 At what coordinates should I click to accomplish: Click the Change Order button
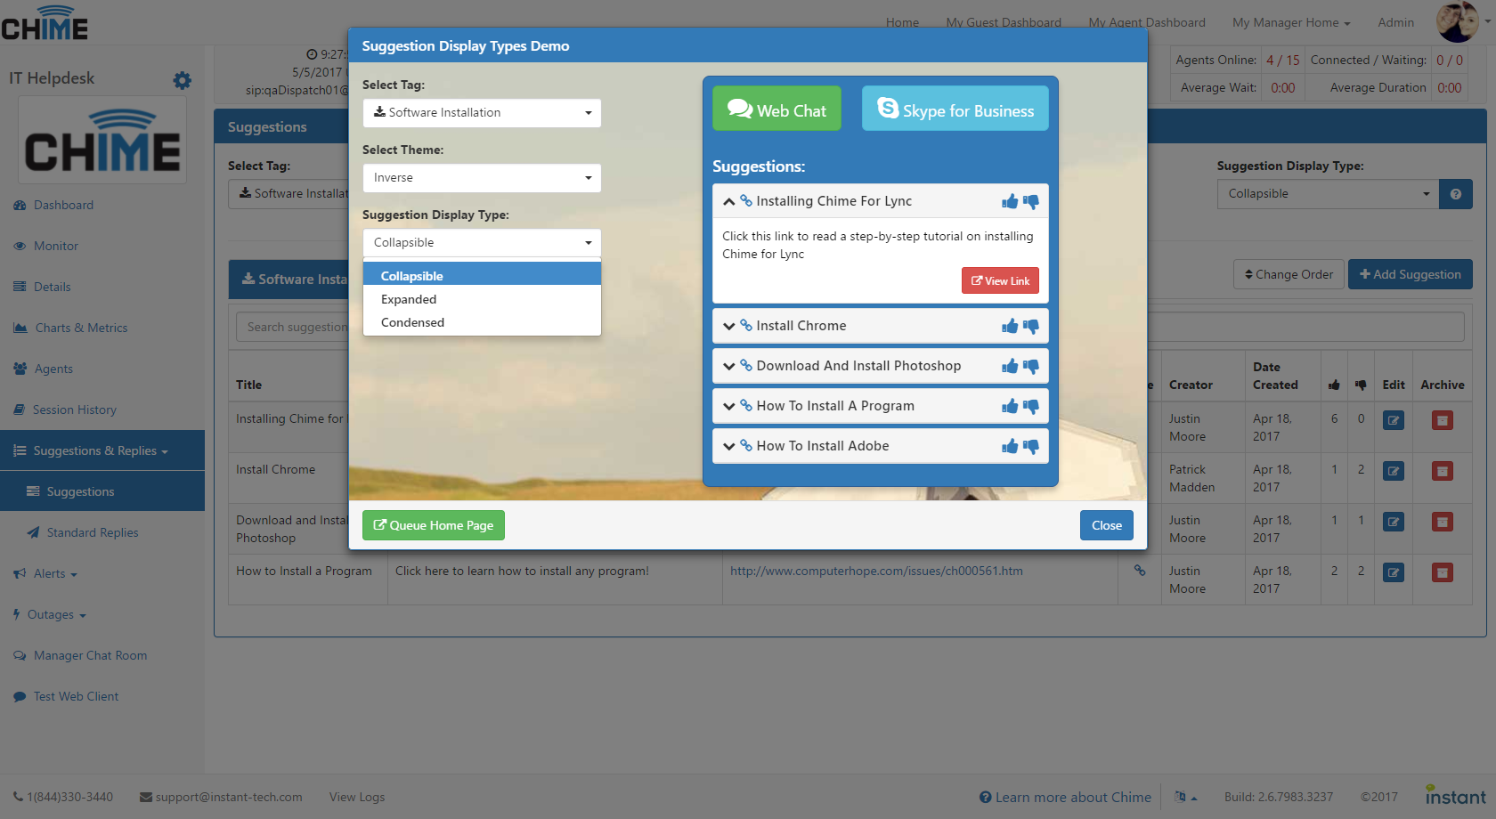1289,274
